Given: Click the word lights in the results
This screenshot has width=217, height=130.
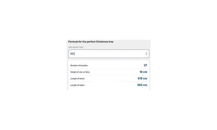Looking at the screenshot, I should pos(82,85).
